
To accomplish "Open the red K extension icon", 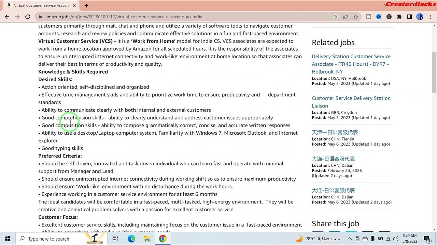I will pos(389,17).
